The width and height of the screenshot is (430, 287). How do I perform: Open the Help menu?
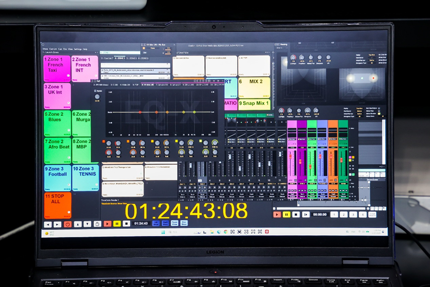click(x=85, y=49)
